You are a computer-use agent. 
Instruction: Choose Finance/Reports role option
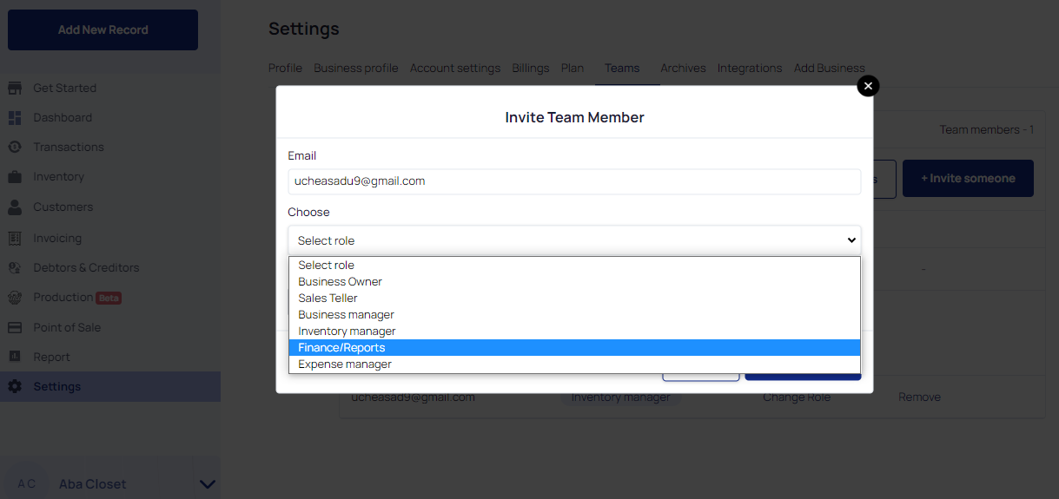[574, 347]
